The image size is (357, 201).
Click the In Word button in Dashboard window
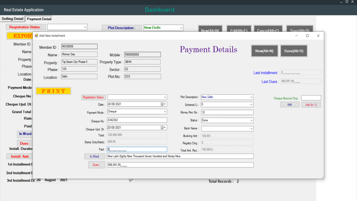pos(25,134)
